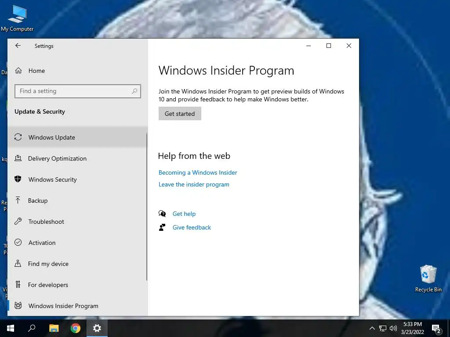Click the sidebar vertical scrollbar

click(x=147, y=206)
